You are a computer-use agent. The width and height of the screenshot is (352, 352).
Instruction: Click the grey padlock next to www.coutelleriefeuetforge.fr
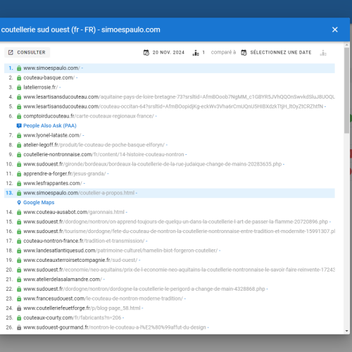19,308
